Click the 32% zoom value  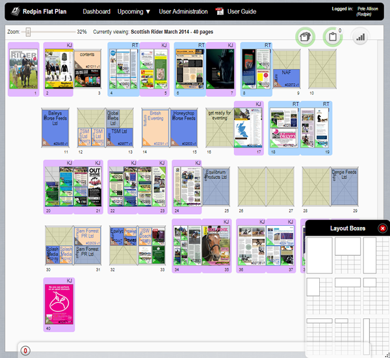82,32
